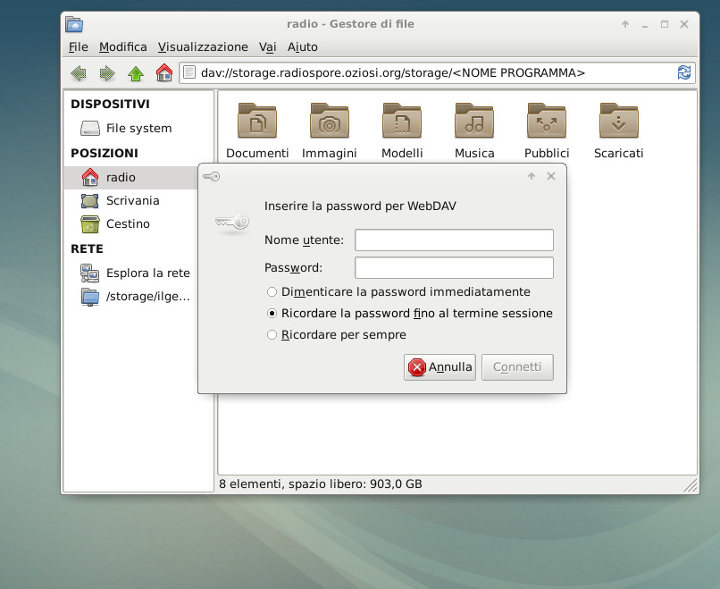Go to parent folder with green up arrow
Screen dimensions: 720x589
tap(136, 73)
